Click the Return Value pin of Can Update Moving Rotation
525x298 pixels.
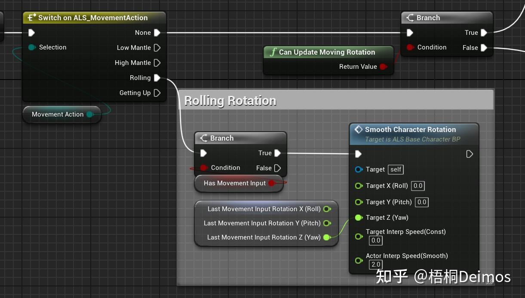383,67
